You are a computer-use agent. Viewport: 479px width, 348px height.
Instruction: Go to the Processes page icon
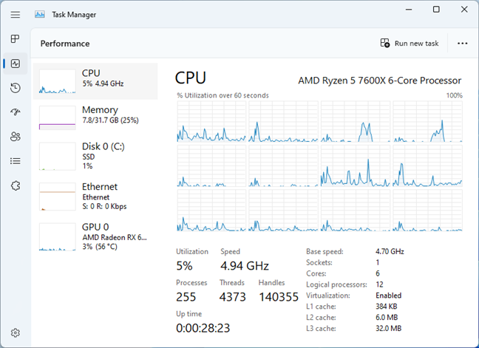point(15,39)
